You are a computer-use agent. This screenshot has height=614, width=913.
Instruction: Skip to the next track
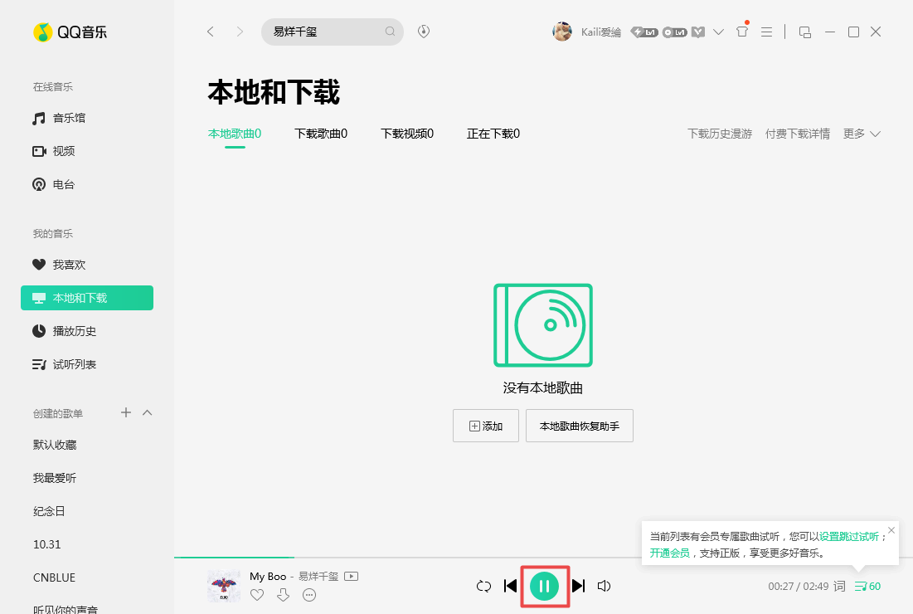point(578,586)
